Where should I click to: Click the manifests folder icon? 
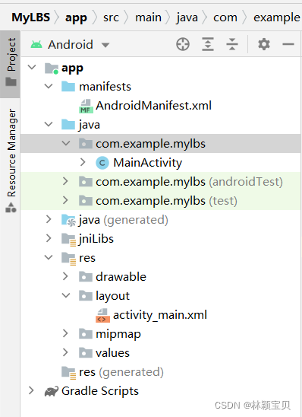coord(68,87)
